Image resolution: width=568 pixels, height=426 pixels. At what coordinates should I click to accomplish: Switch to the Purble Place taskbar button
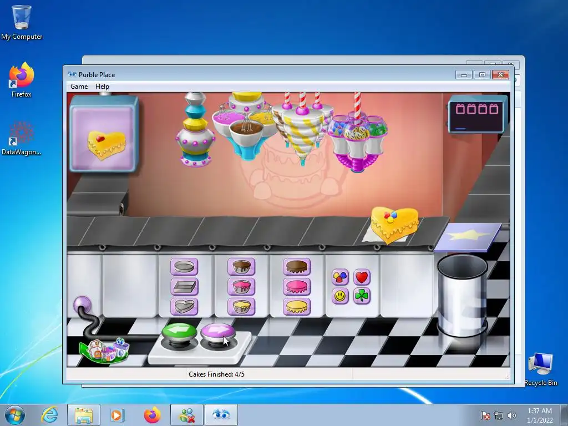click(221, 415)
